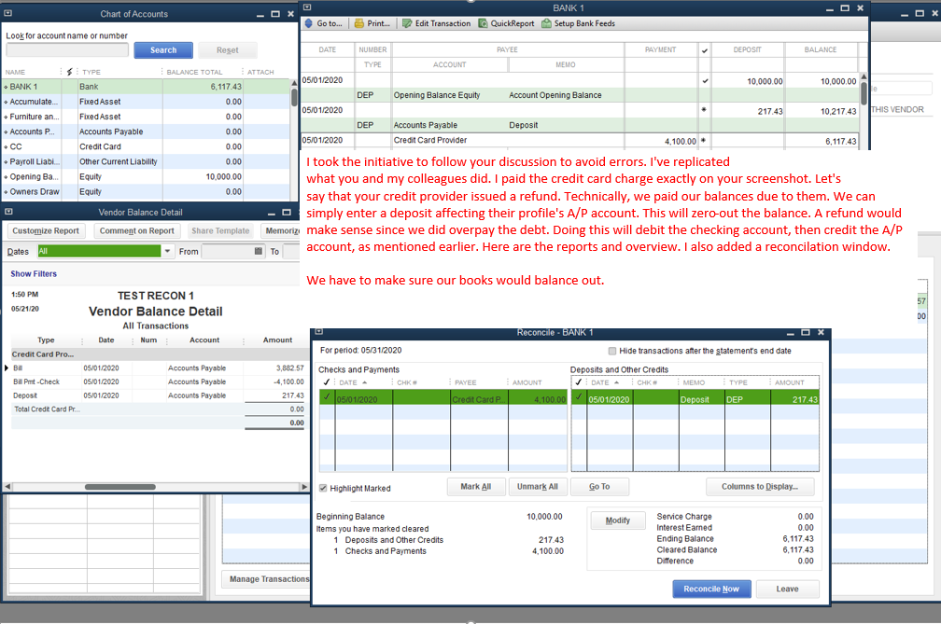941x624 pixels.
Task: Expand the Bill row arrow in Vendor Balance Detail
Action: click(x=7, y=368)
